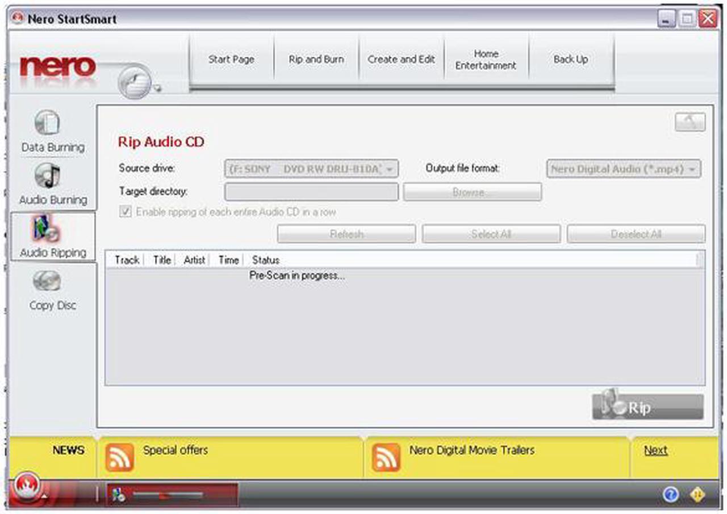Click the Refresh button

point(346,234)
